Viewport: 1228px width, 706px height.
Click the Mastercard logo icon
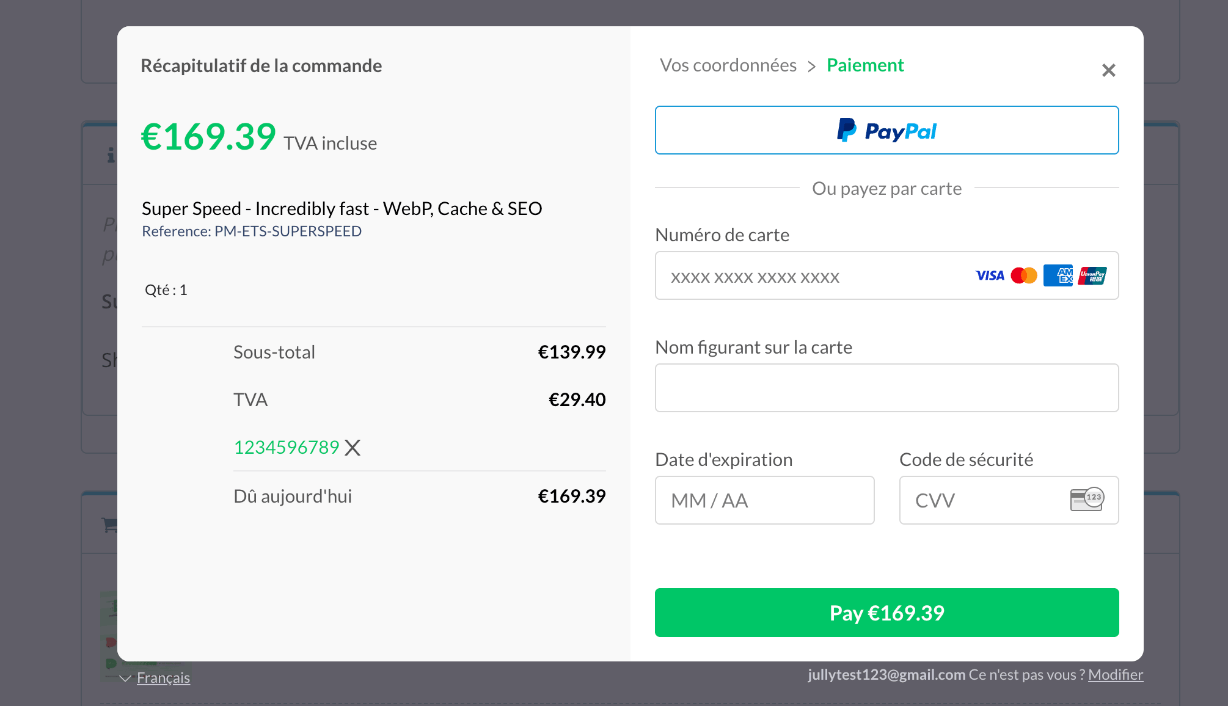[x=1024, y=275]
